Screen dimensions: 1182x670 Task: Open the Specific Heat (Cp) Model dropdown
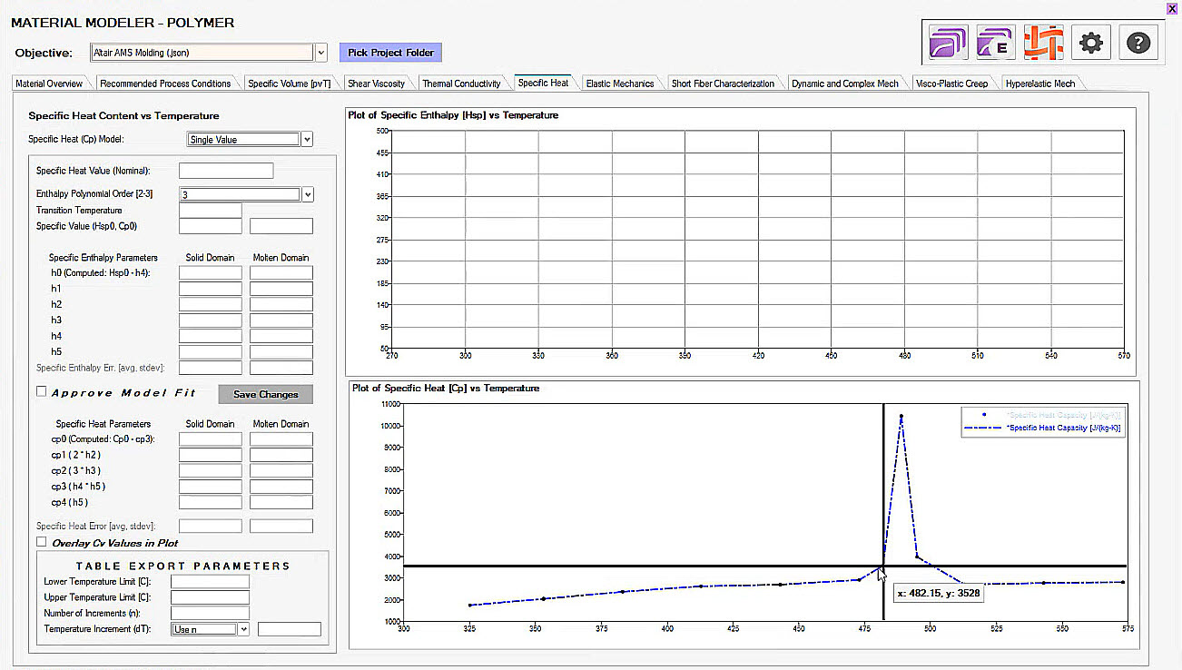(x=307, y=140)
